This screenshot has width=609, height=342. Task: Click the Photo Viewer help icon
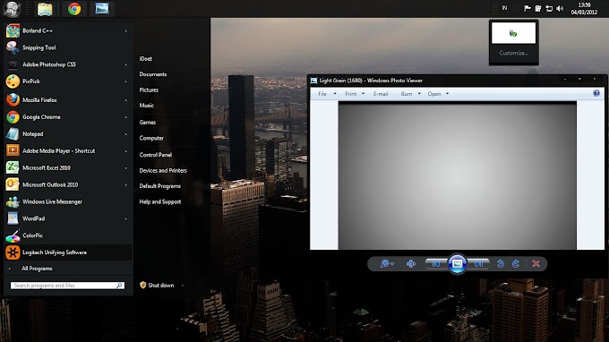click(x=596, y=93)
